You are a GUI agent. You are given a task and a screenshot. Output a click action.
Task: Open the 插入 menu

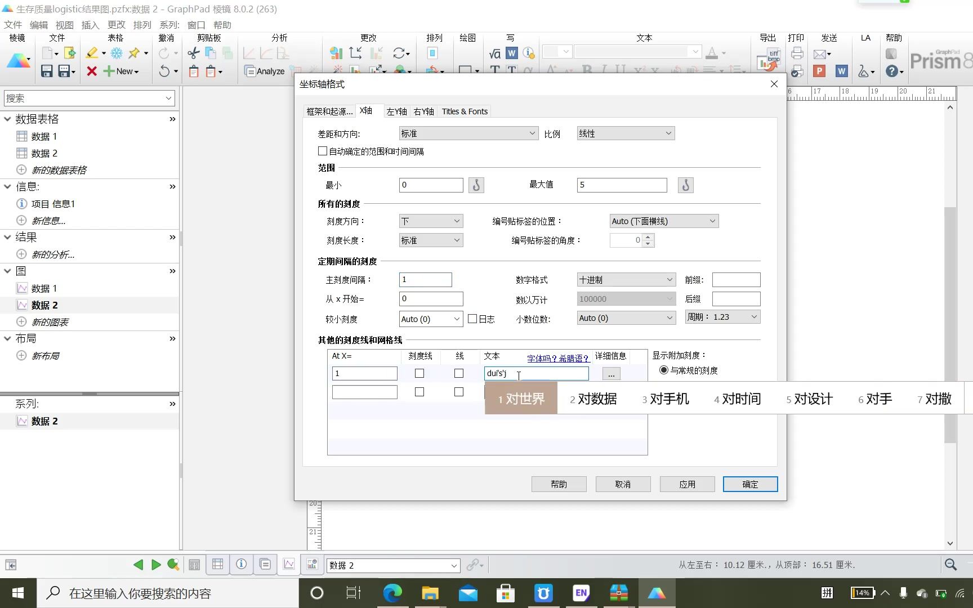point(90,25)
